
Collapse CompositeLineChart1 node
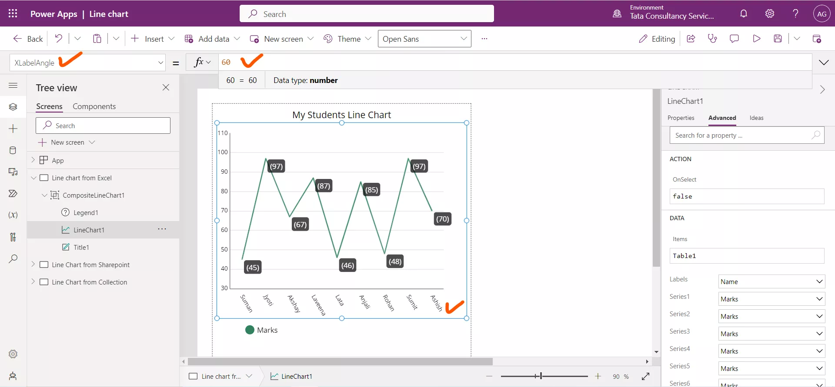(x=44, y=195)
